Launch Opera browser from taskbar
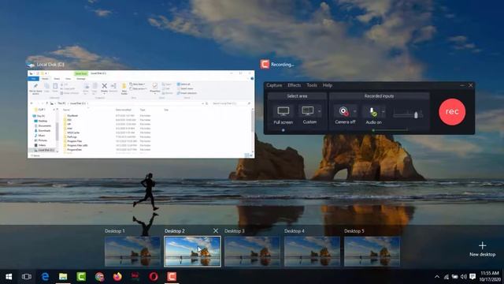 pyautogui.click(x=154, y=277)
